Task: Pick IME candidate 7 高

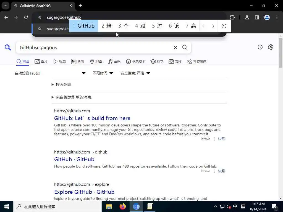Action: point(191,26)
